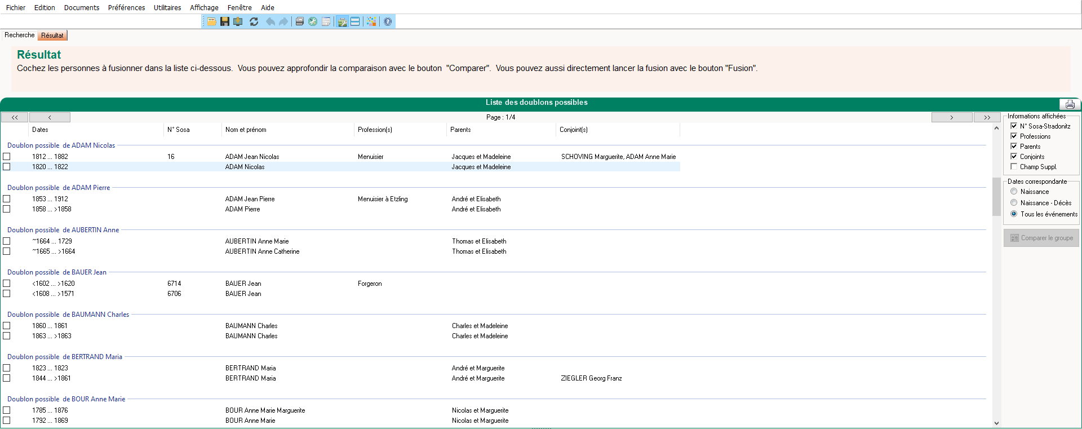
Task: Check the AUBERTIN Anne Catherine row checkbox
Action: coord(7,251)
